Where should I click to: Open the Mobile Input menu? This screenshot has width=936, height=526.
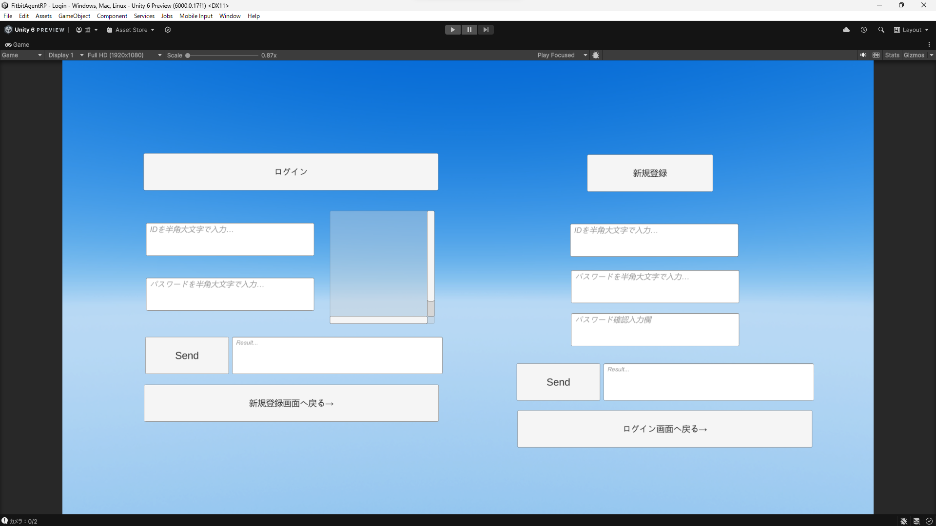tap(195, 16)
